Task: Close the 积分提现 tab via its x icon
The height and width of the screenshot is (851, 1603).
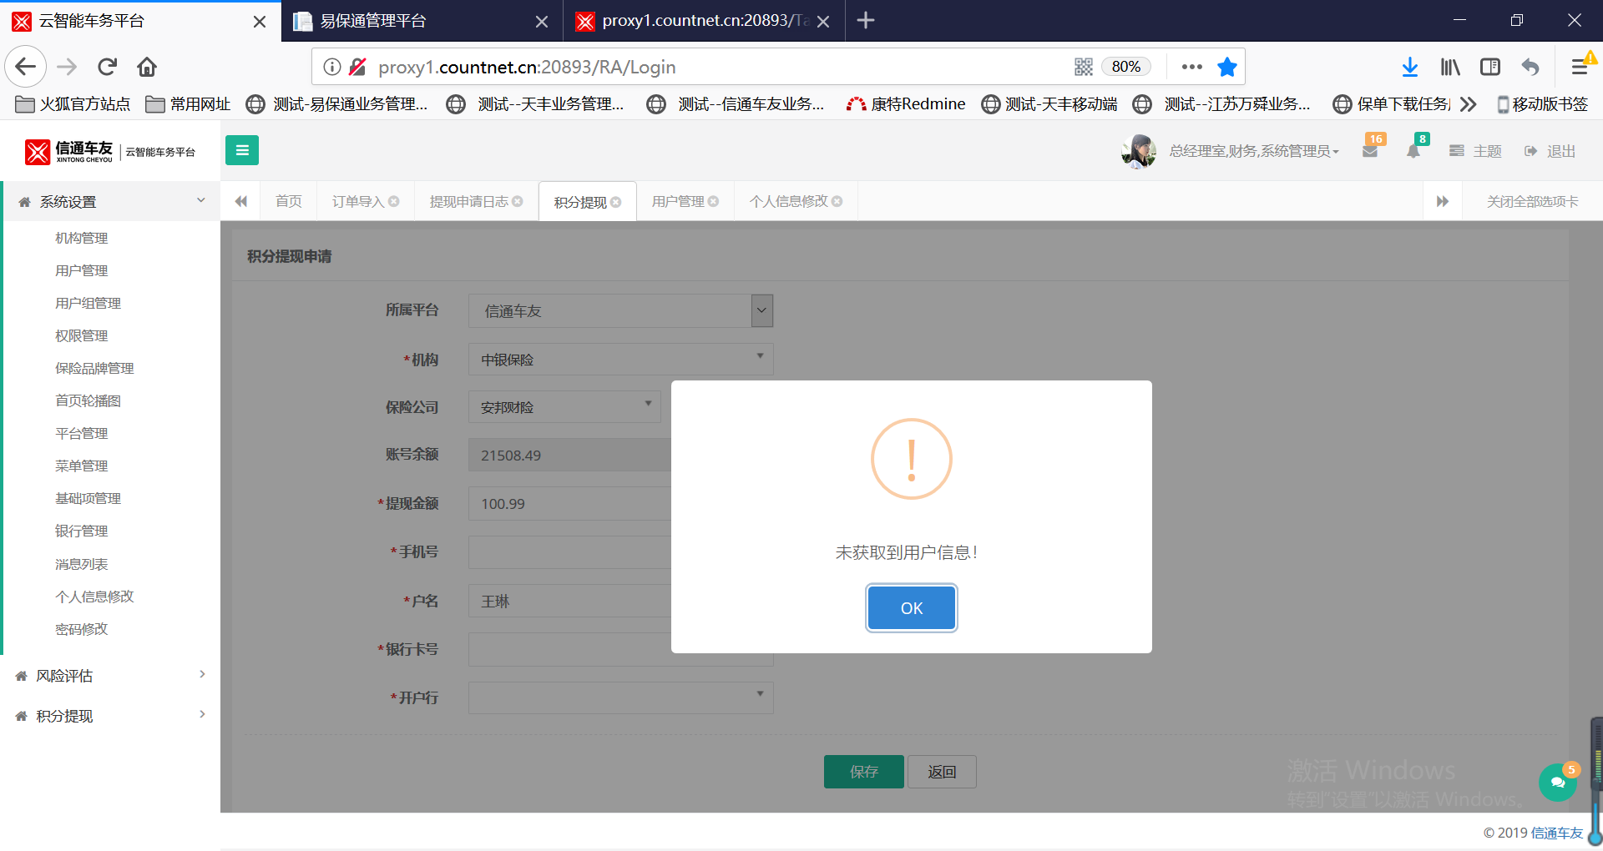Action: [x=616, y=202]
